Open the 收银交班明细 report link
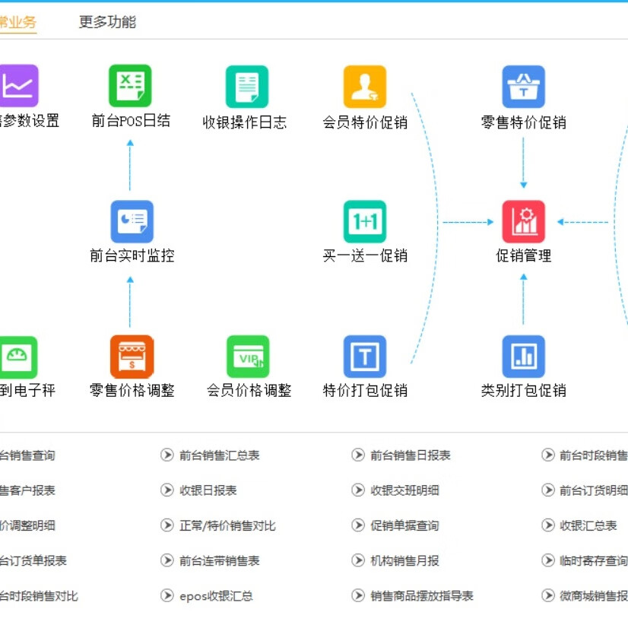This screenshot has height=628, width=628. coord(404,490)
